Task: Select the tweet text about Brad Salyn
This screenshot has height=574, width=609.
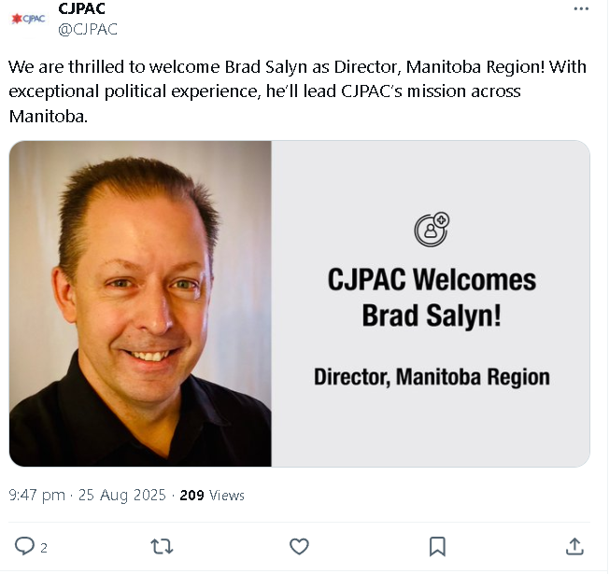Action: point(298,91)
